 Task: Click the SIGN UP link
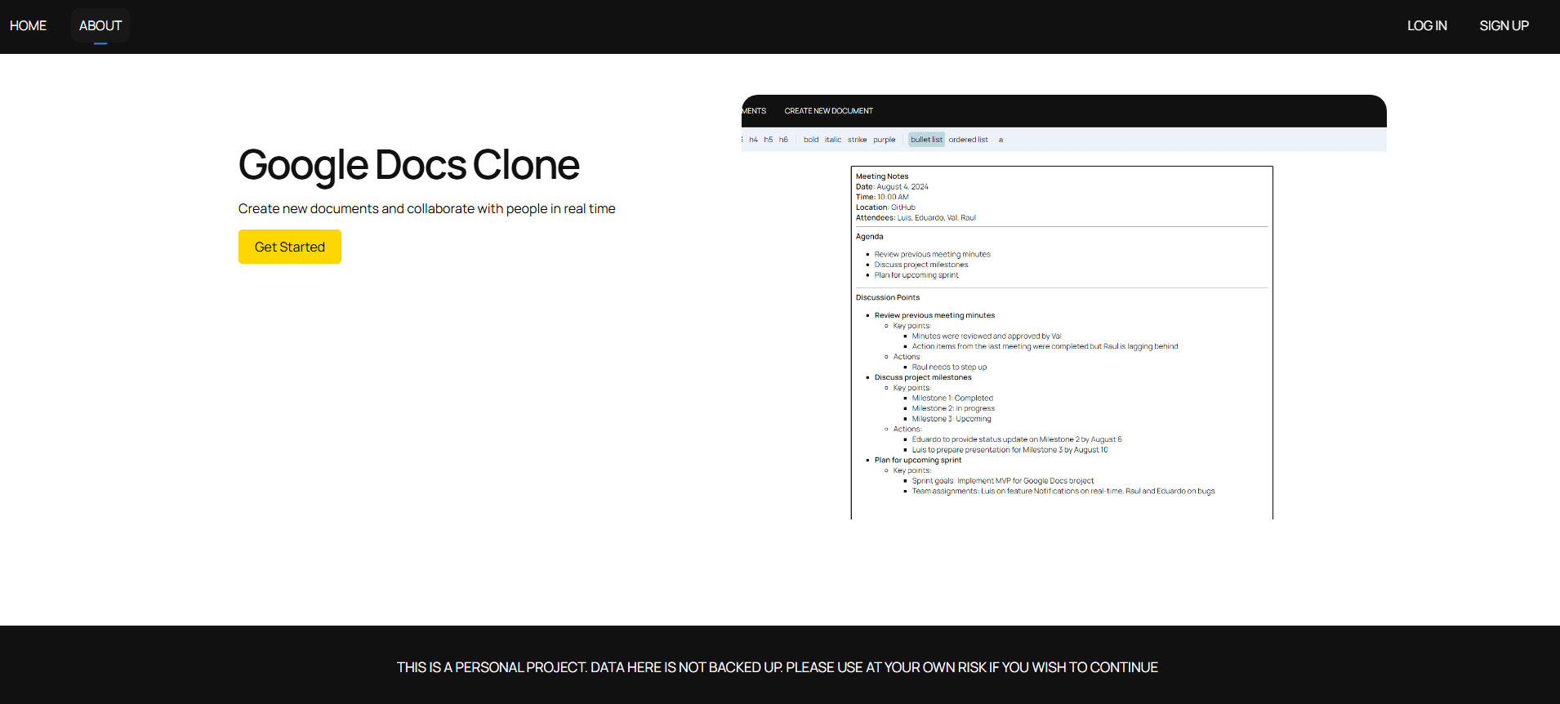(x=1504, y=26)
